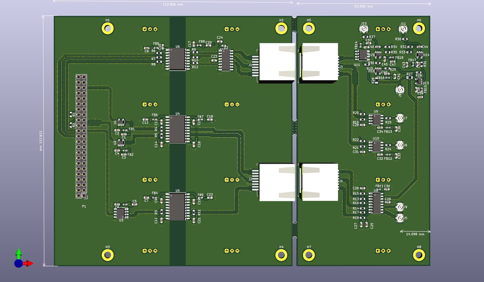Click the R2 resistor near the pin header
Image resolution: width=484 pixels, height=282 pixels.
(71, 125)
